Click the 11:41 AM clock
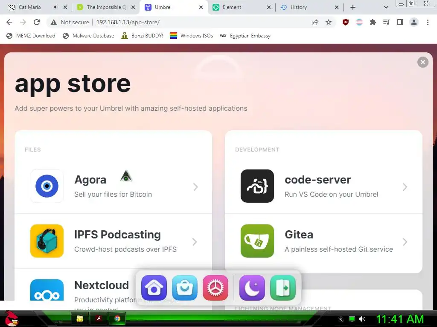 click(x=400, y=319)
